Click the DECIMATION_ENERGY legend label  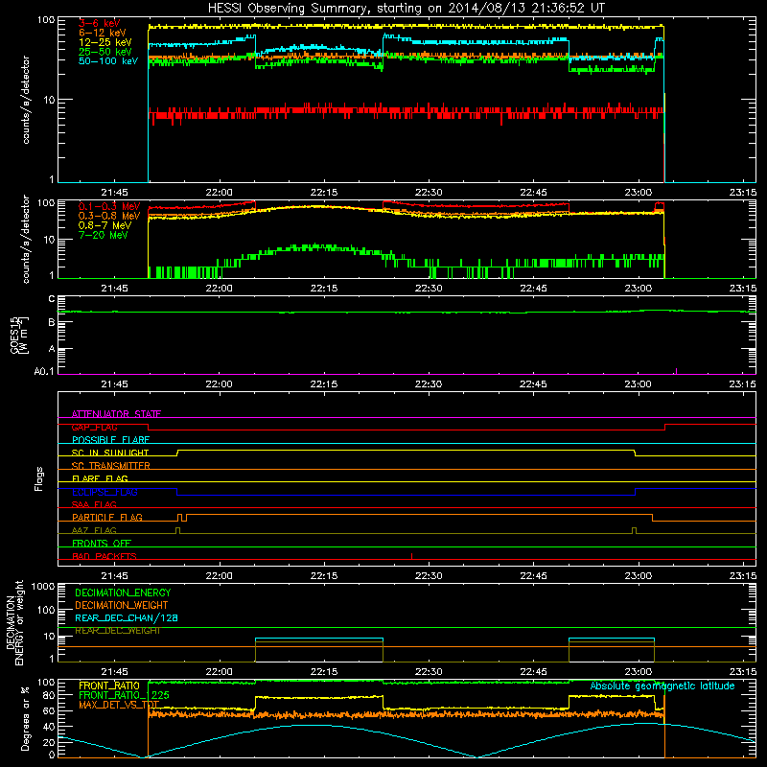click(x=123, y=593)
